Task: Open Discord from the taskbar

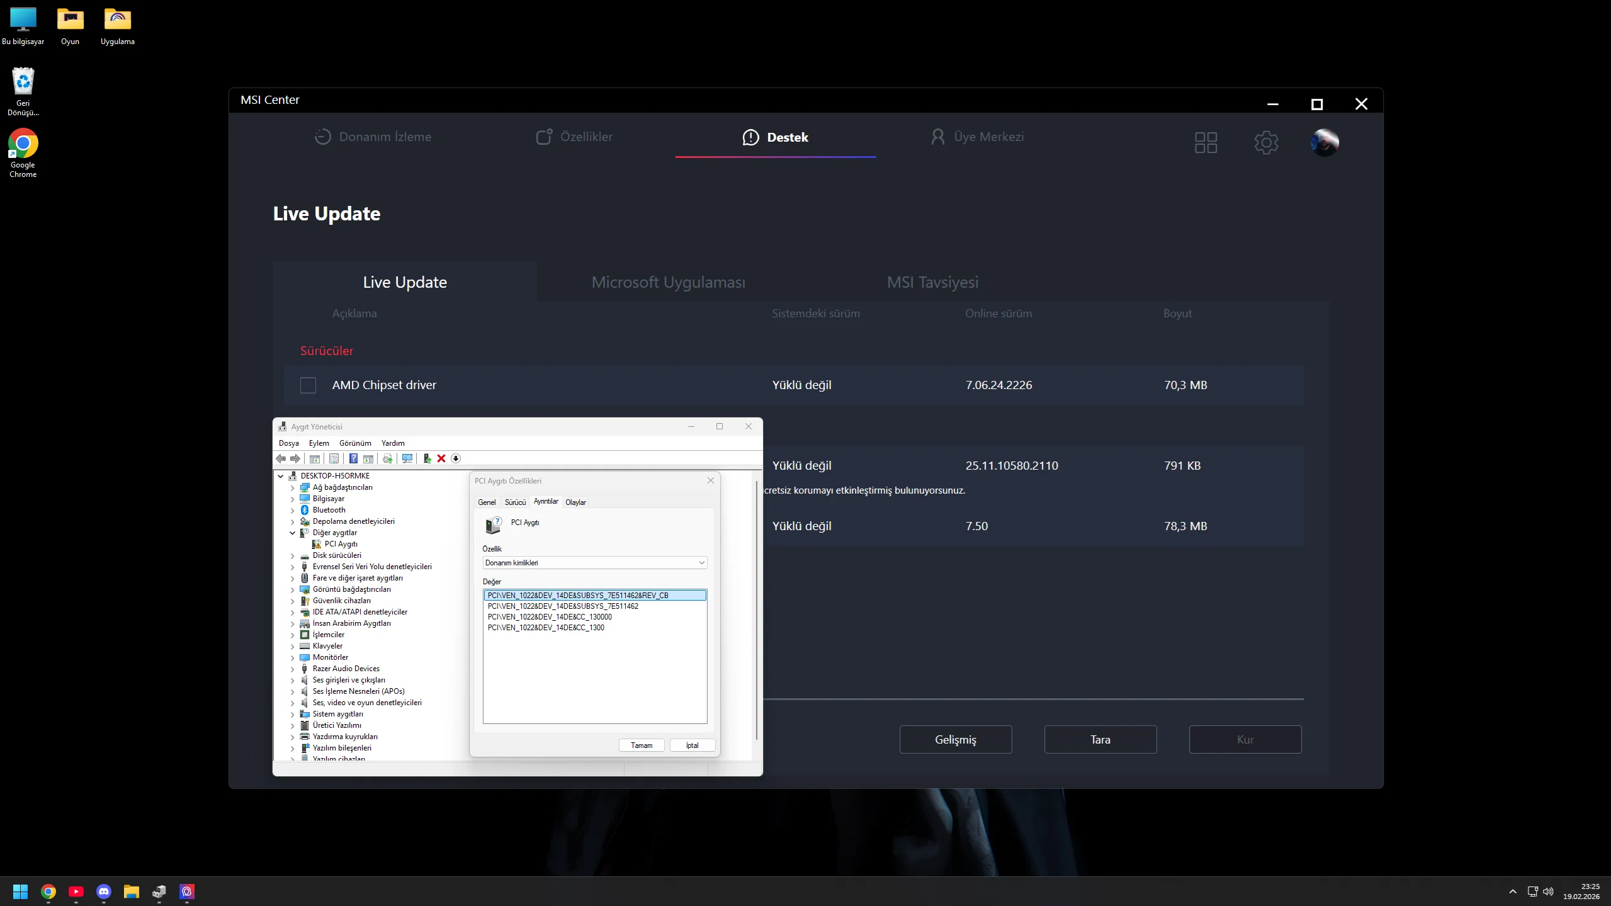Action: (104, 892)
